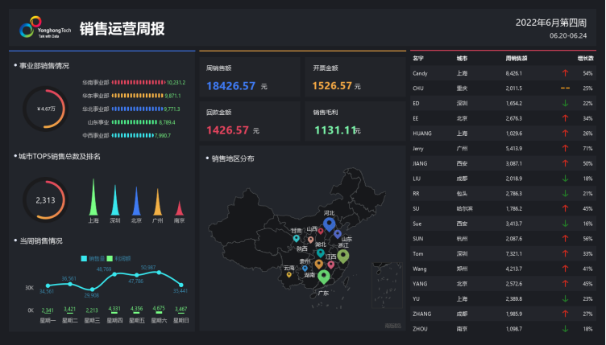The width and height of the screenshot is (606, 345).
Task: Click the 上海 green spike in TOP5 chart
Action: pyautogui.click(x=93, y=198)
